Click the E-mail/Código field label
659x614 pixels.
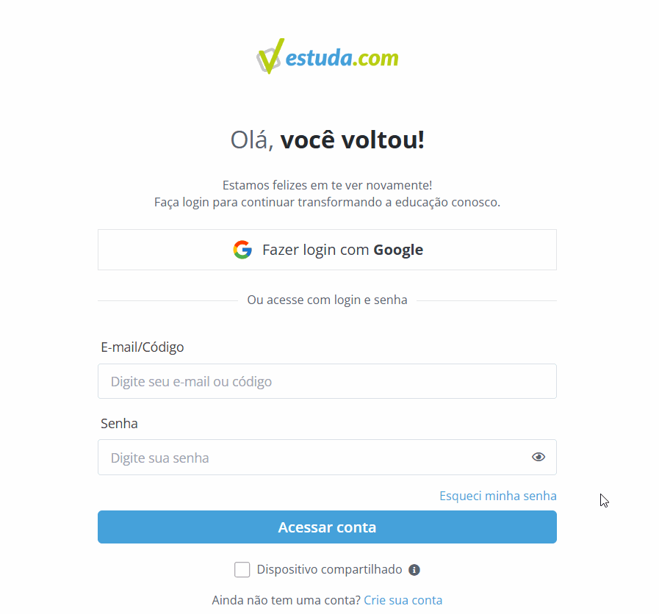point(142,347)
